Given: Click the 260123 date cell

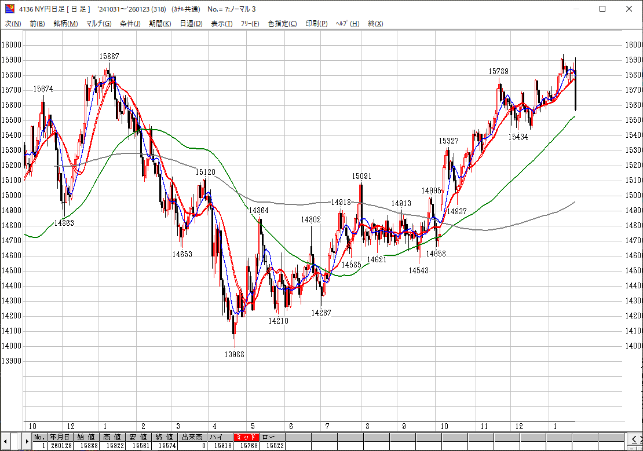Looking at the screenshot, I should 61,446.
